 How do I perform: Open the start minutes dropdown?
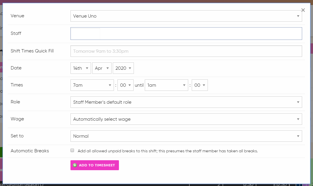coord(125,85)
